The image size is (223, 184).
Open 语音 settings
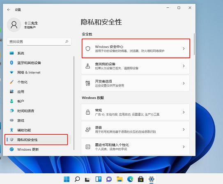[x=135, y=129]
